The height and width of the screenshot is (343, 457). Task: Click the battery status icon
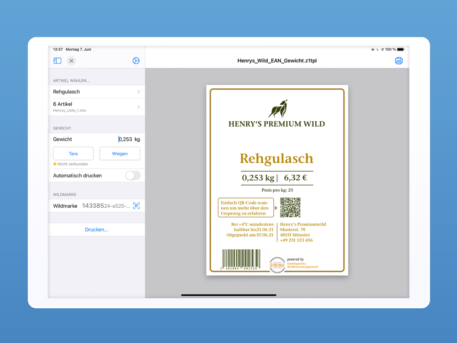(x=401, y=49)
